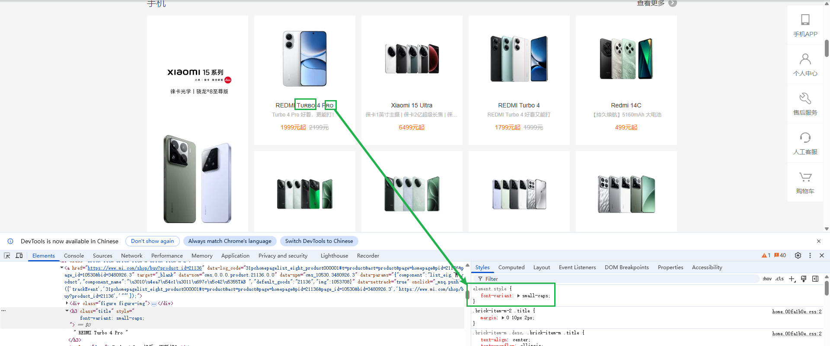The height and width of the screenshot is (346, 830).
Task: Open the Application tab
Action: coord(235,255)
